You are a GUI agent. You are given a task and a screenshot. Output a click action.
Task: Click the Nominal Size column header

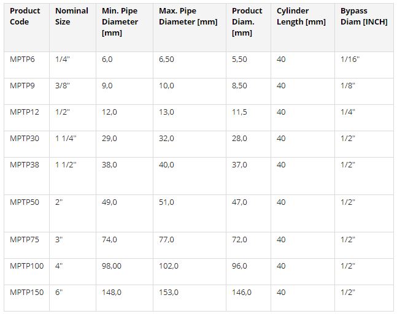click(71, 17)
